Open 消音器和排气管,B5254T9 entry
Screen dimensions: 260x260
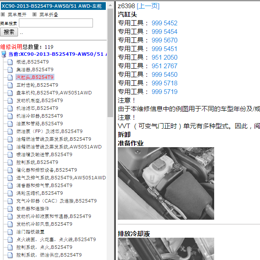click(x=44, y=185)
